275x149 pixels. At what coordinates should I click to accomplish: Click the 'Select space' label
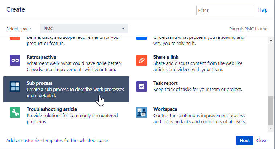point(19,29)
